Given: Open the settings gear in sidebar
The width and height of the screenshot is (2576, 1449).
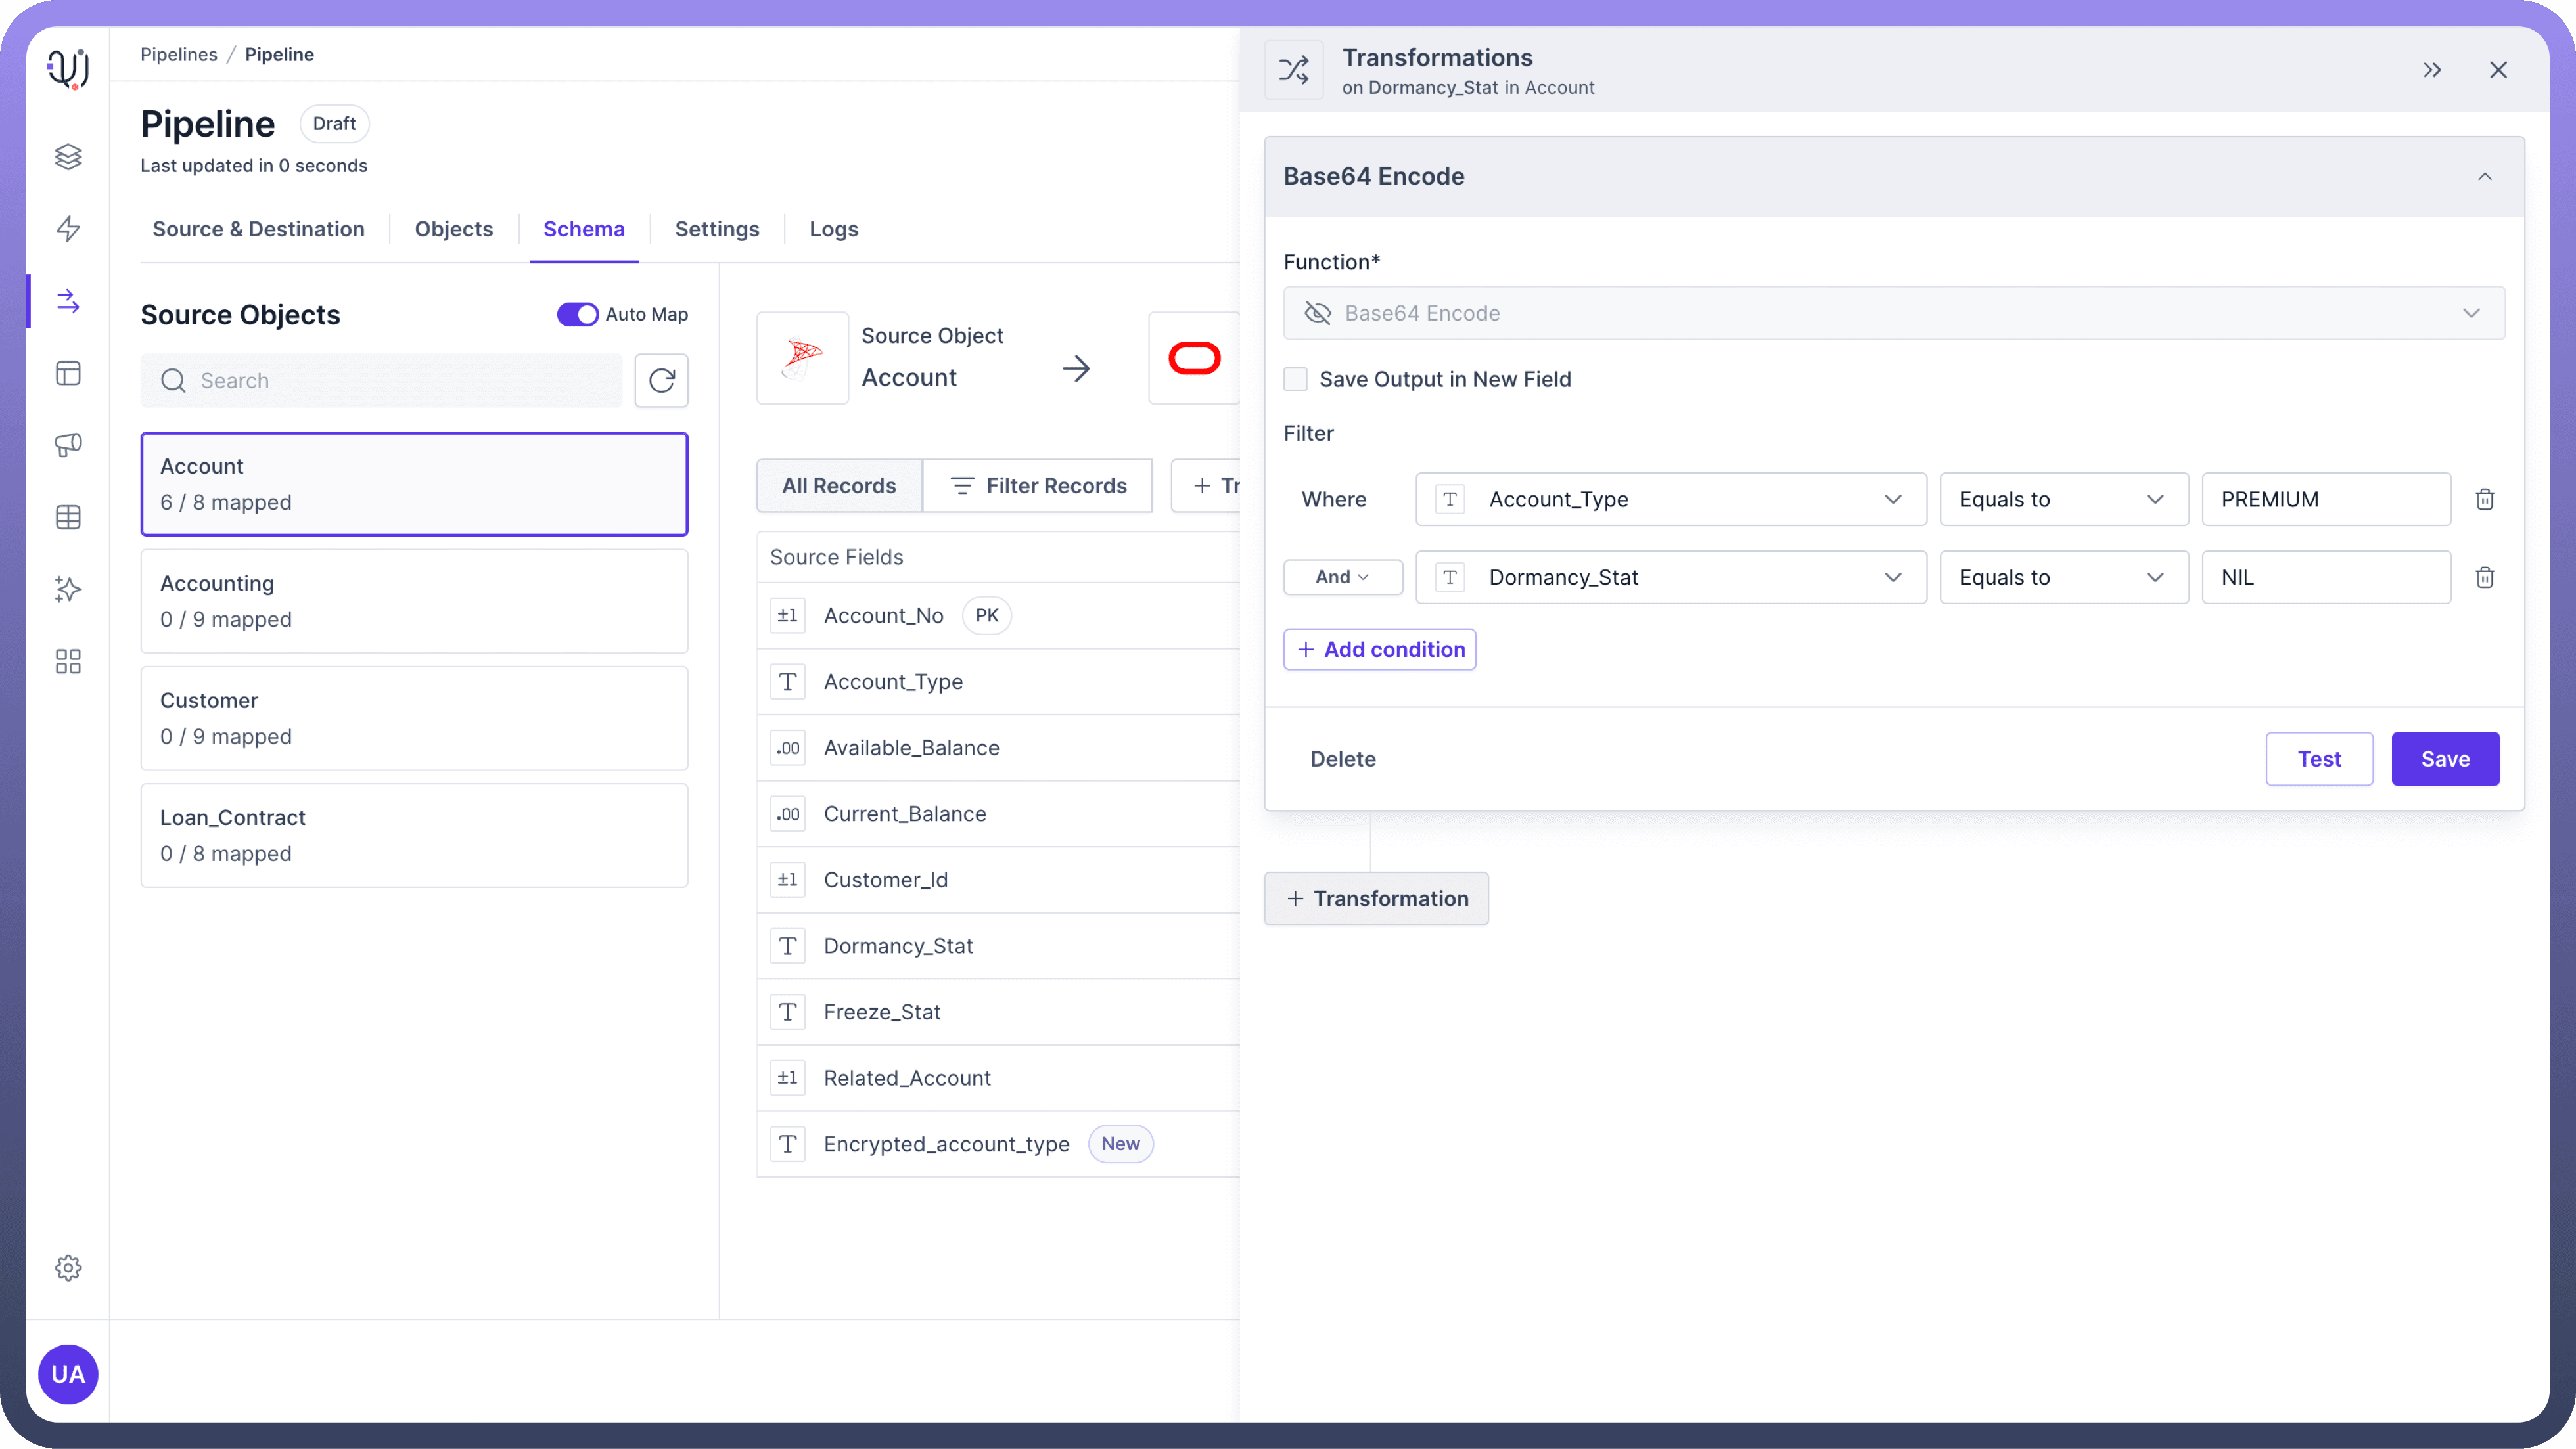Looking at the screenshot, I should click(68, 1268).
